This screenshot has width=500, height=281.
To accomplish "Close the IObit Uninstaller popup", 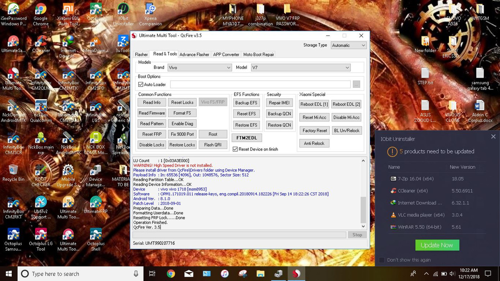I will pos(493,137).
